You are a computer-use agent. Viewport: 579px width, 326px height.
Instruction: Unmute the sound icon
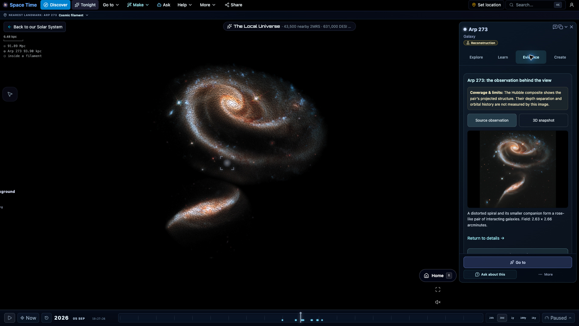pos(438,302)
